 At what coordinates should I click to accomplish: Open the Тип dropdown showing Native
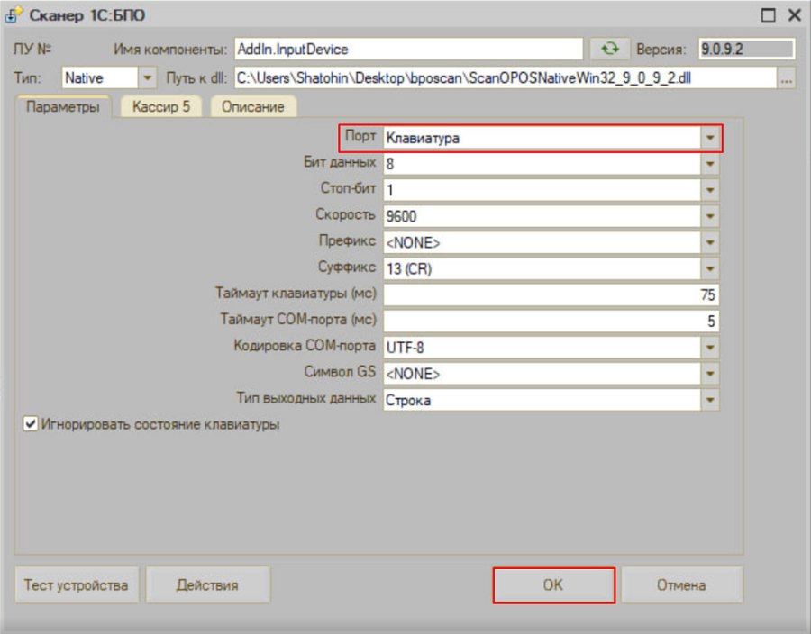tap(147, 78)
